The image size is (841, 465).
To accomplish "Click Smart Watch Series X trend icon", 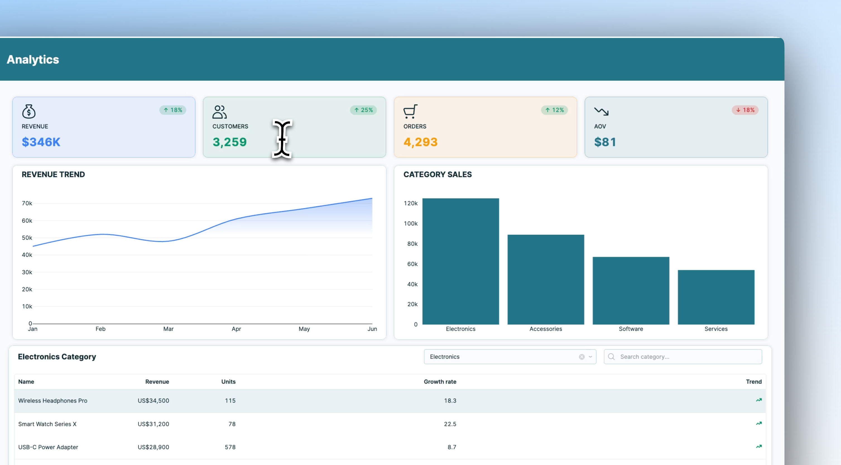I will click(x=759, y=423).
